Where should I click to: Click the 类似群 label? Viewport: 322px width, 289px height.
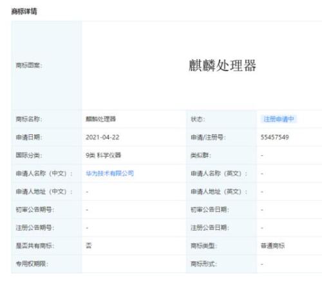pyautogui.click(x=201, y=155)
